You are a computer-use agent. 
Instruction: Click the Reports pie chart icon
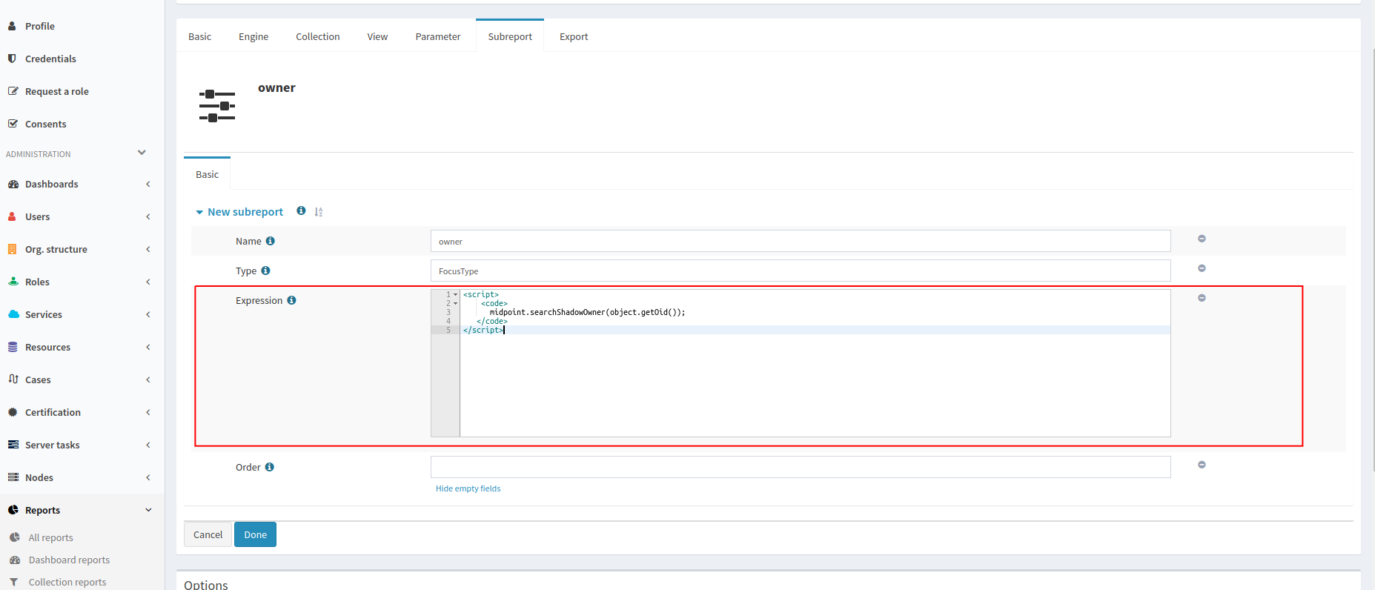[13, 510]
